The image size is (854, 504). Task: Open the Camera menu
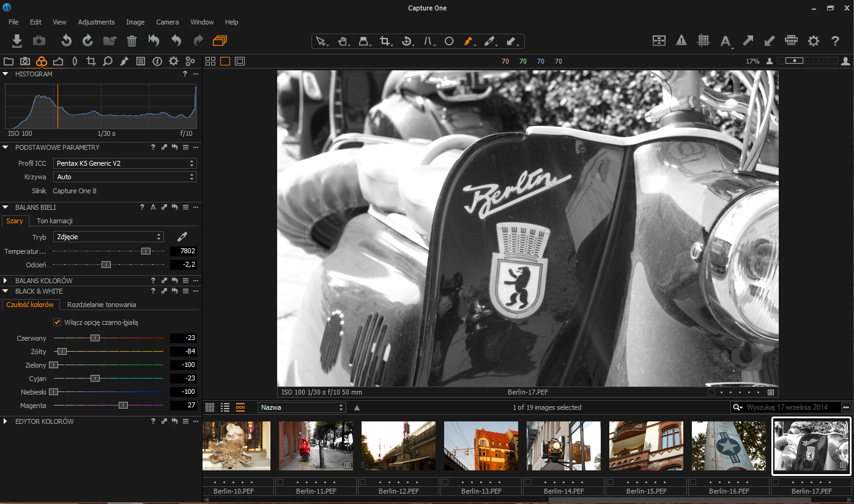(x=168, y=22)
